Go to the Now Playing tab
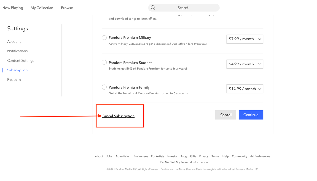Screen dimensions: 317x181 (x=13, y=8)
